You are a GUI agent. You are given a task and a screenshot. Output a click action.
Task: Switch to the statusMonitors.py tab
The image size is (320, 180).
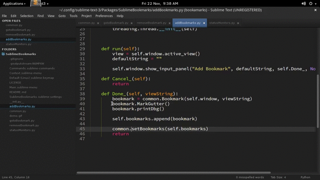222,23
